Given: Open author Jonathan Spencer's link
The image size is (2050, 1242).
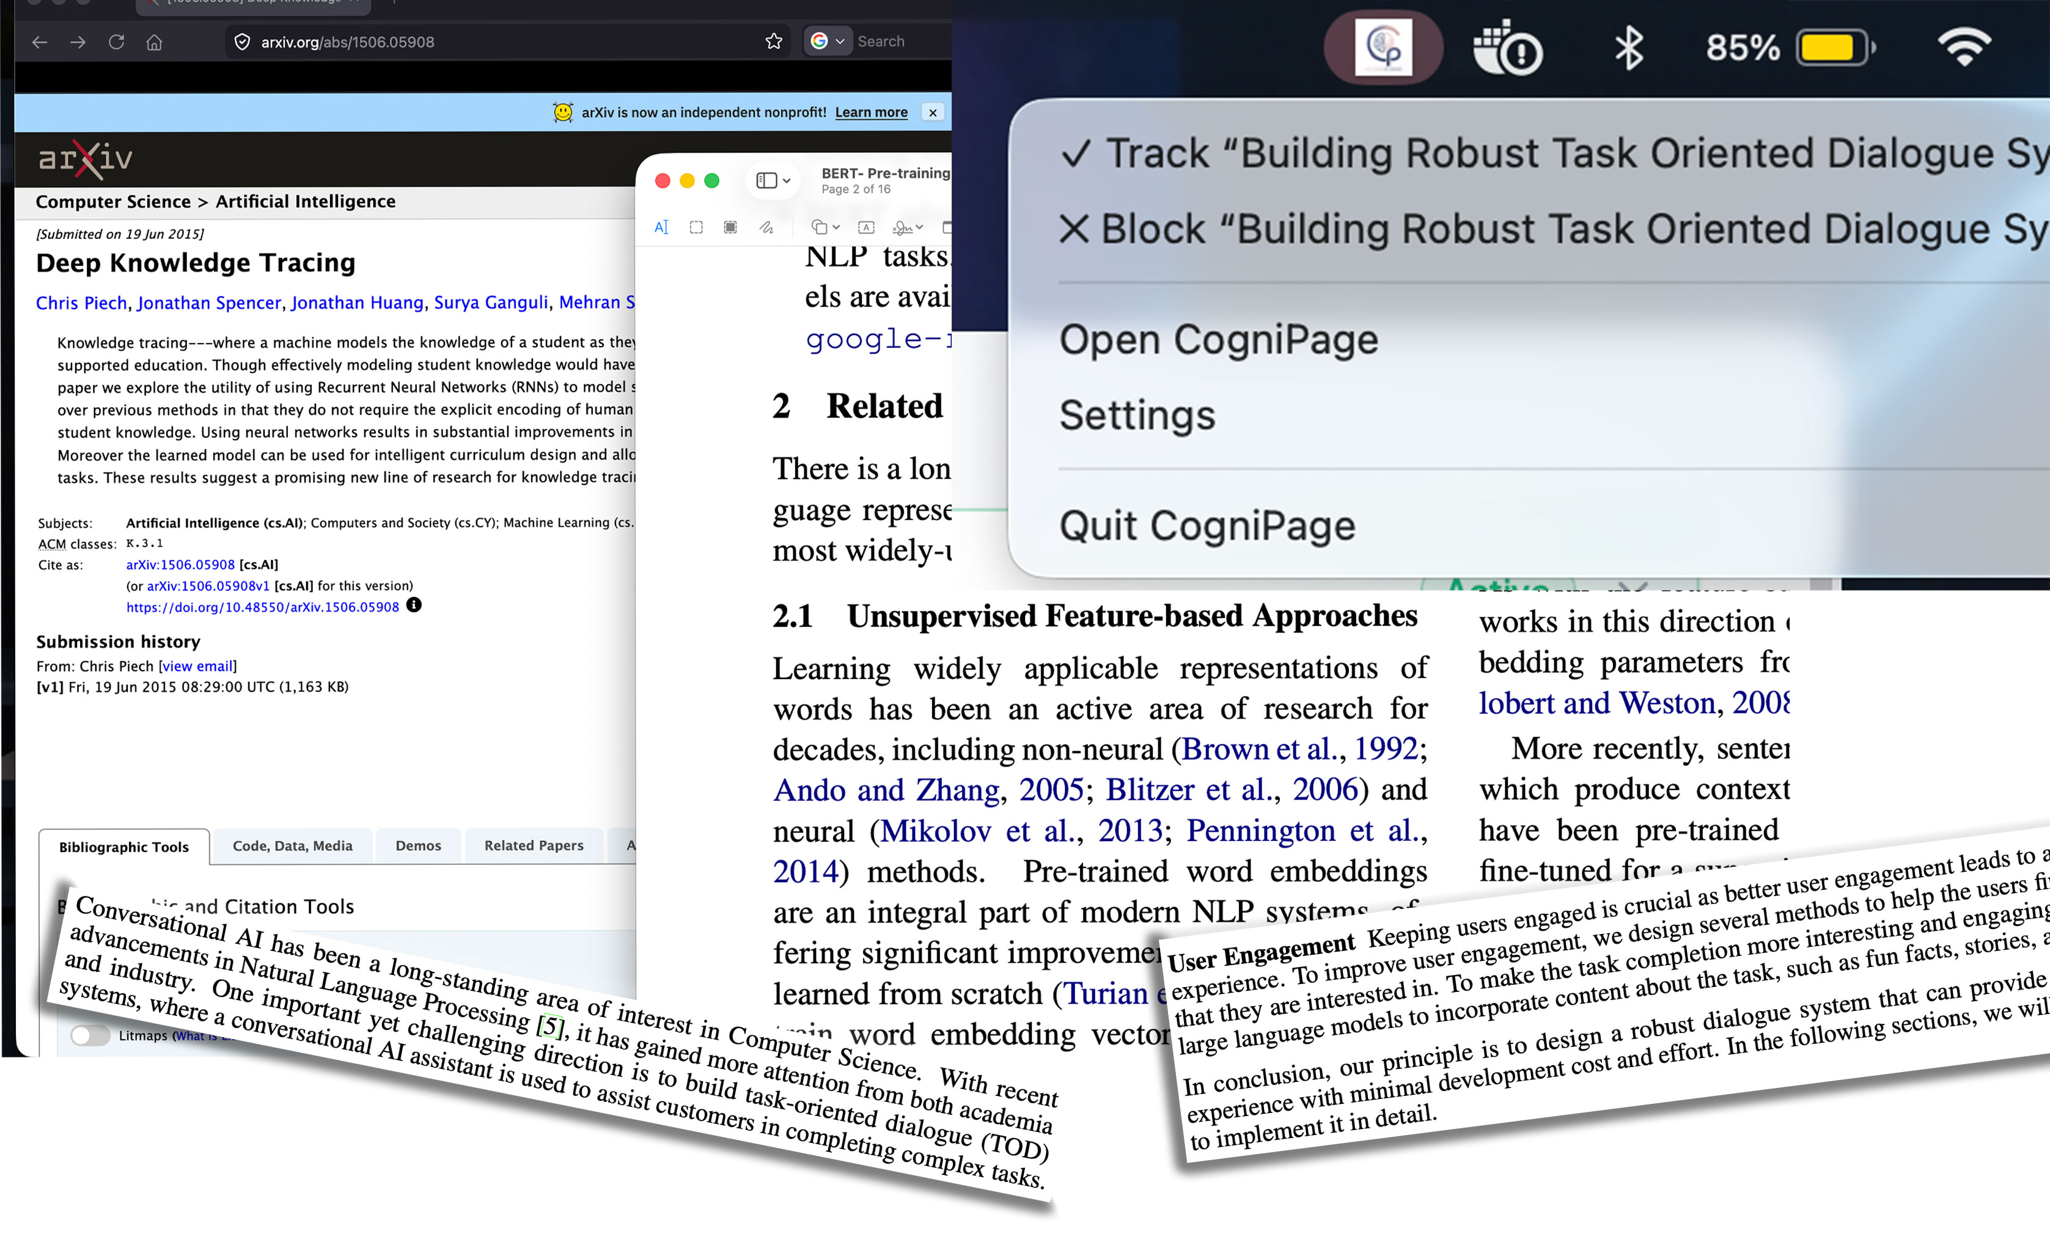Looking at the screenshot, I should coord(209,303).
